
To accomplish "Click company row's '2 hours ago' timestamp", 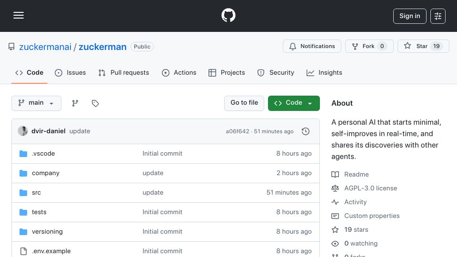I will click(x=294, y=173).
